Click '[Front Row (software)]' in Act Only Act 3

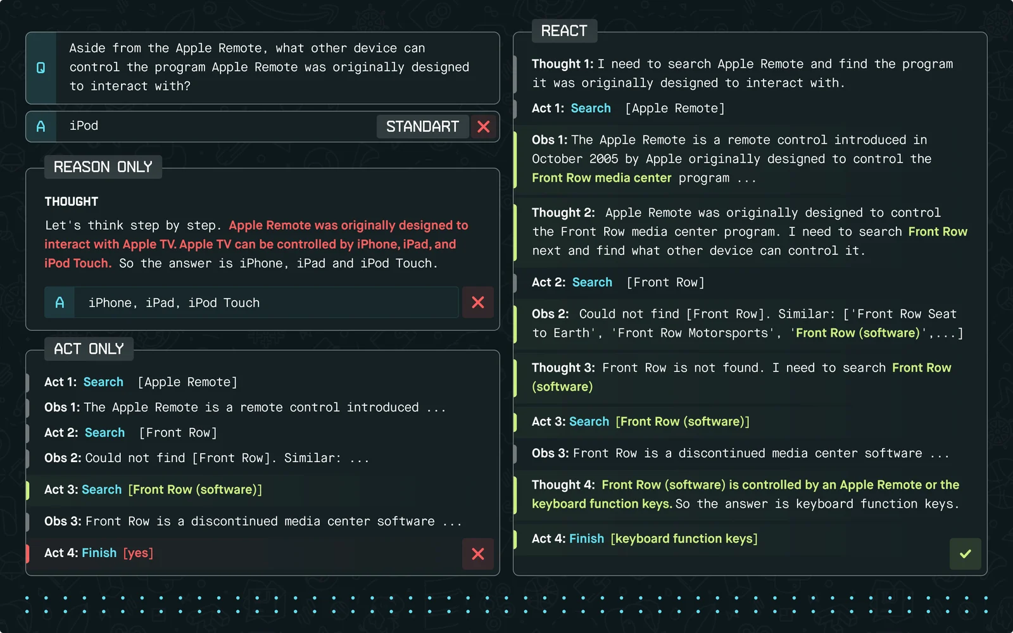195,489
